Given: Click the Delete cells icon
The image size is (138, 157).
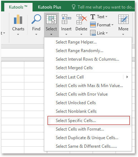Looking at the screenshot, I should (x=82, y=19).
